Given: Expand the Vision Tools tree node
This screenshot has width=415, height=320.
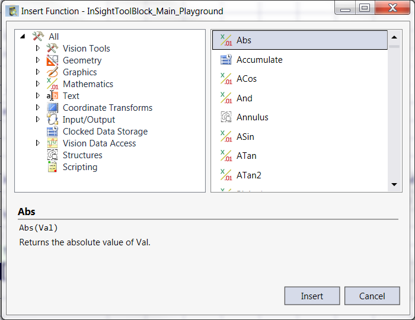Looking at the screenshot, I should pyautogui.click(x=38, y=49).
